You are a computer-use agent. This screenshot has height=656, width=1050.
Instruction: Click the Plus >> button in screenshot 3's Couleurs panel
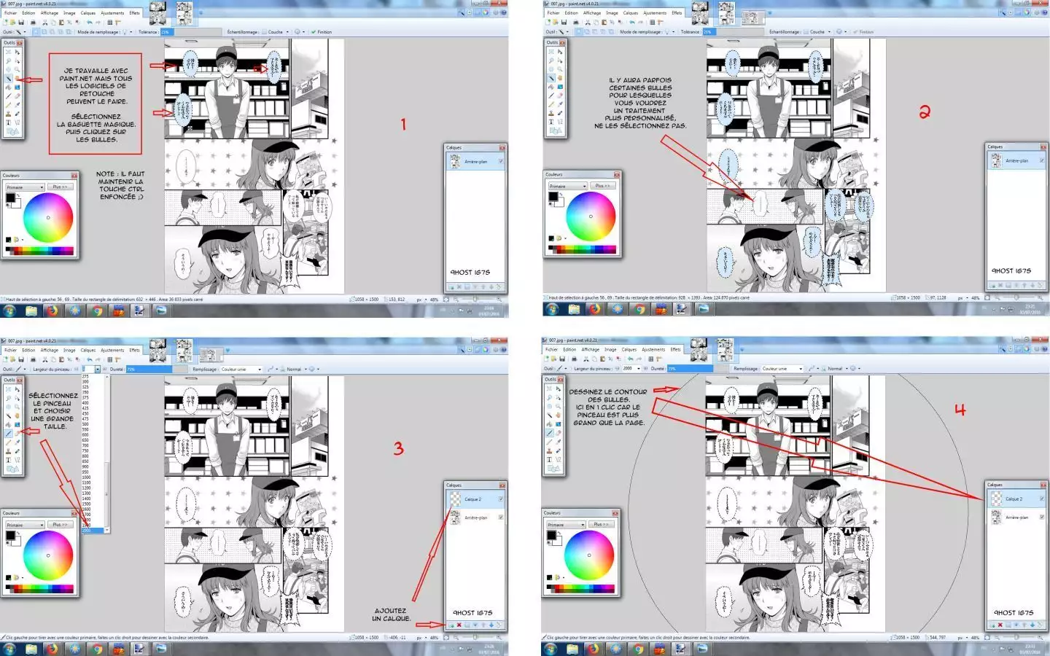tap(60, 525)
